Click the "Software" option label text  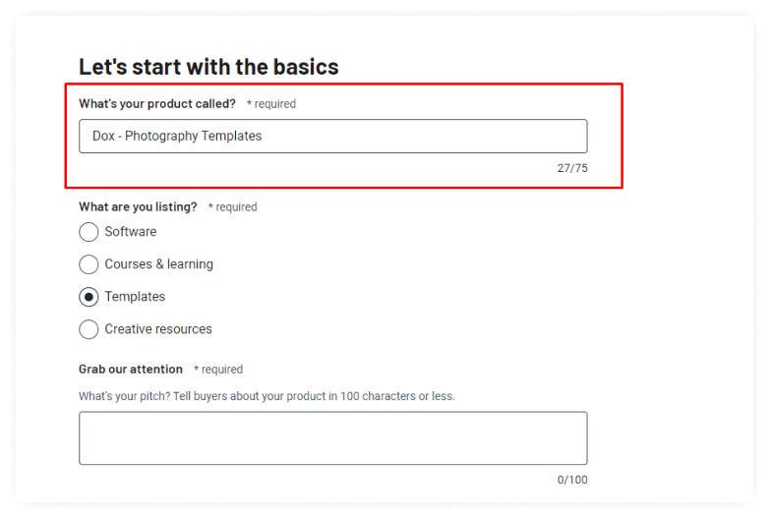click(131, 231)
